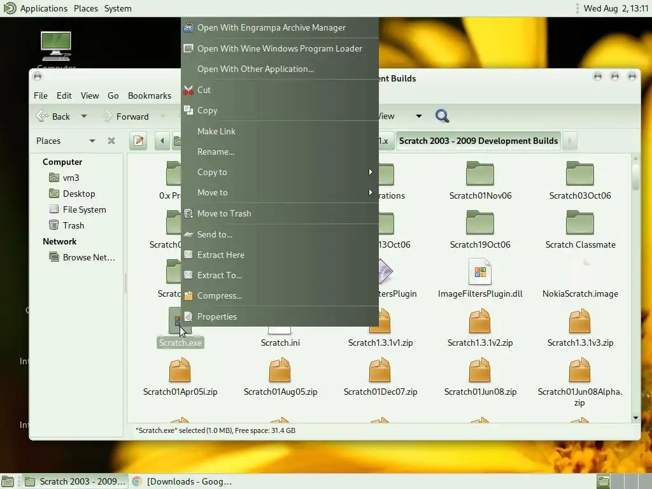The height and width of the screenshot is (489, 652).
Task: Select Scratch01Apr05i.zip archive icon
Action: click(x=180, y=370)
